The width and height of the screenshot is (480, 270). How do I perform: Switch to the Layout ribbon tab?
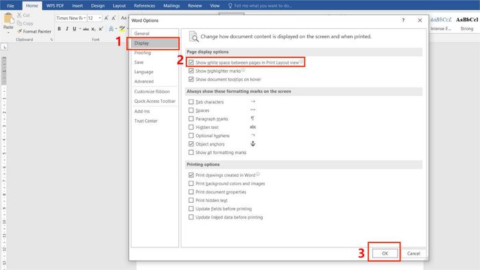(x=119, y=5)
